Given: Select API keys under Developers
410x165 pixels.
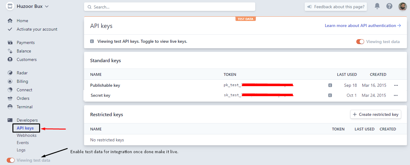Looking at the screenshot, I should point(25,128).
